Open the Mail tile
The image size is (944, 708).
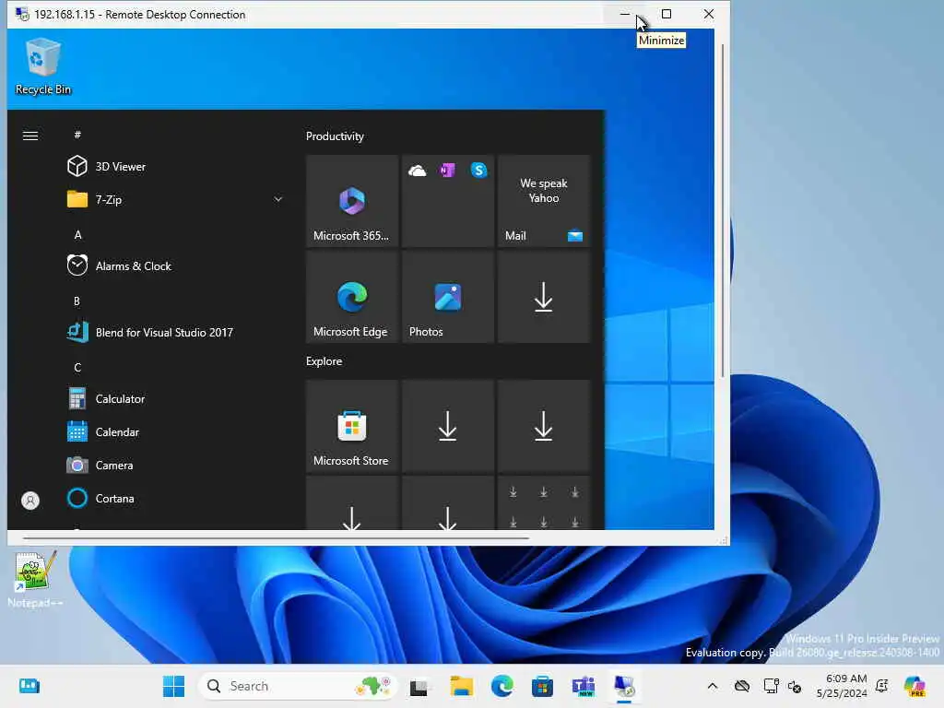544,200
